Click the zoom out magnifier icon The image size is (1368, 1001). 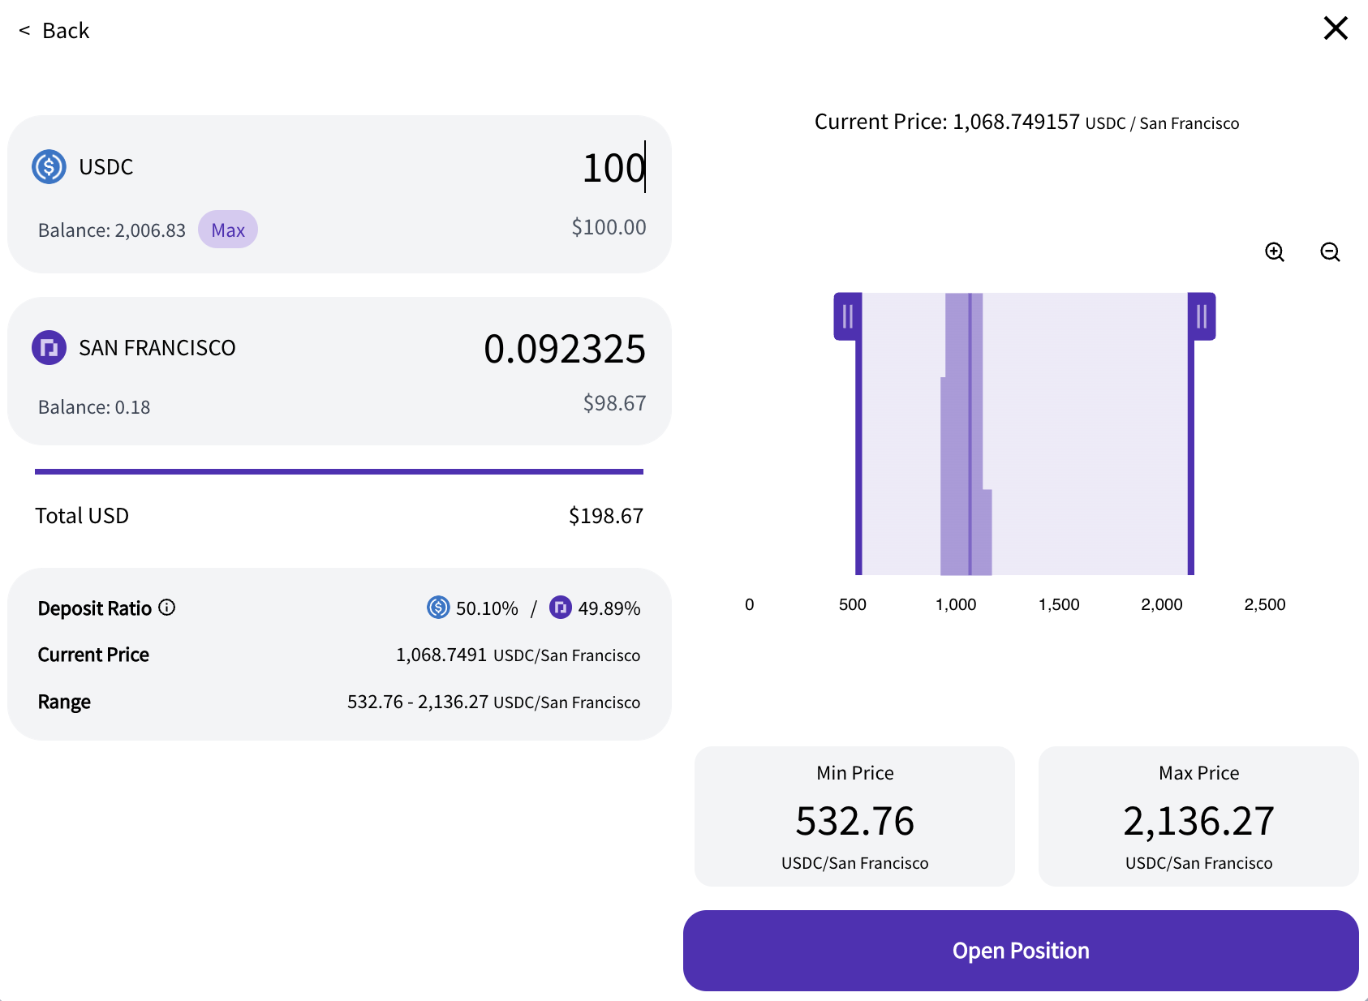click(x=1330, y=252)
